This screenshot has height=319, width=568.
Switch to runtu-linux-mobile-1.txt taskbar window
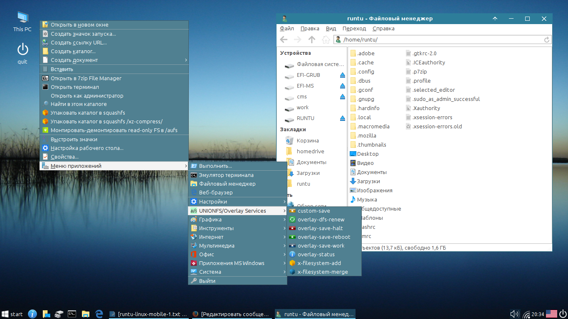click(x=148, y=314)
